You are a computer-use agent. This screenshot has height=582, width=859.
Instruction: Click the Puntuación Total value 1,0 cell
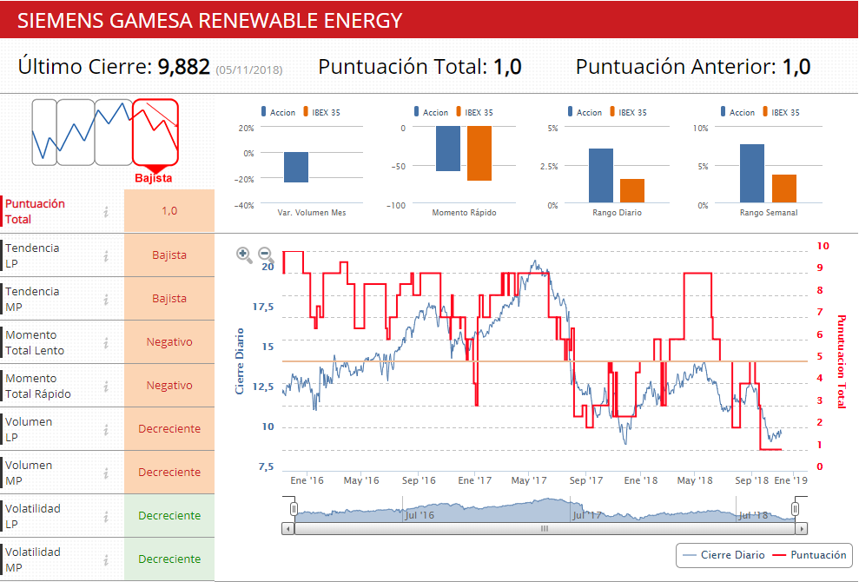click(x=169, y=211)
